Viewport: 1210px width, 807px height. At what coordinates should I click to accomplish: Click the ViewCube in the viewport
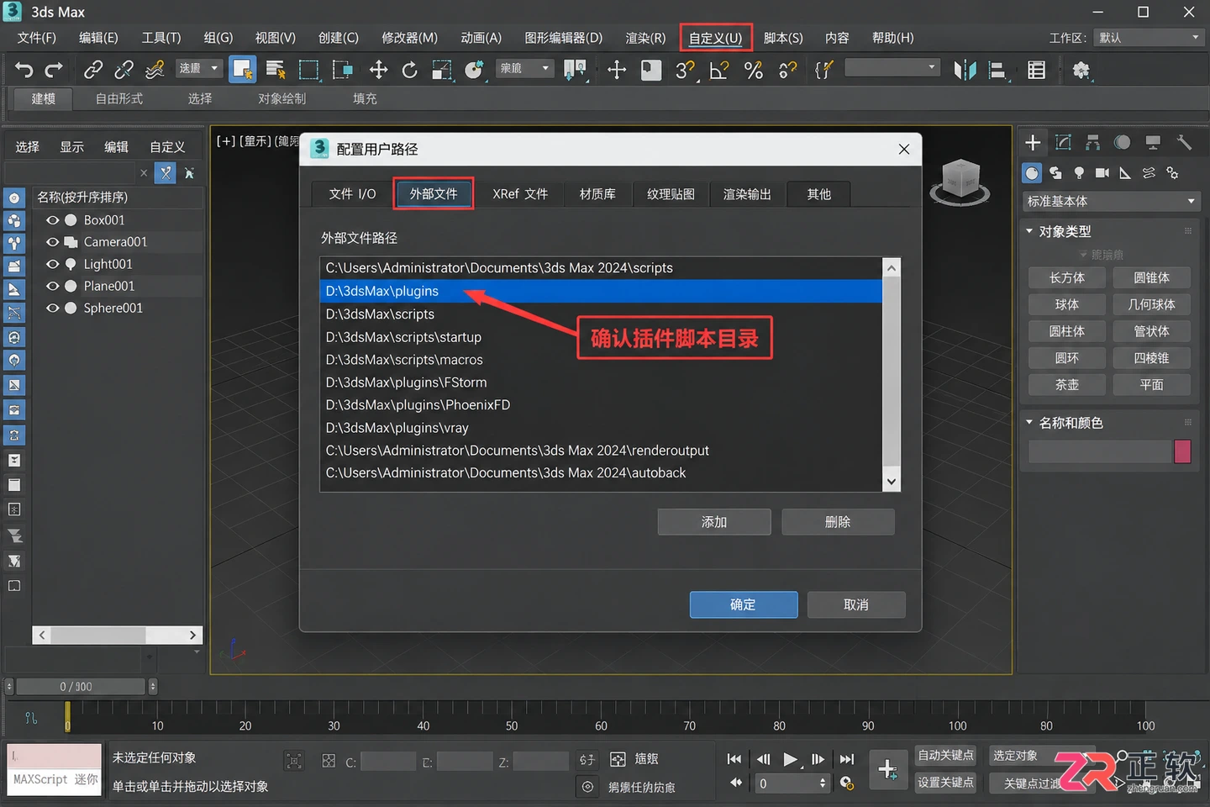(x=960, y=182)
